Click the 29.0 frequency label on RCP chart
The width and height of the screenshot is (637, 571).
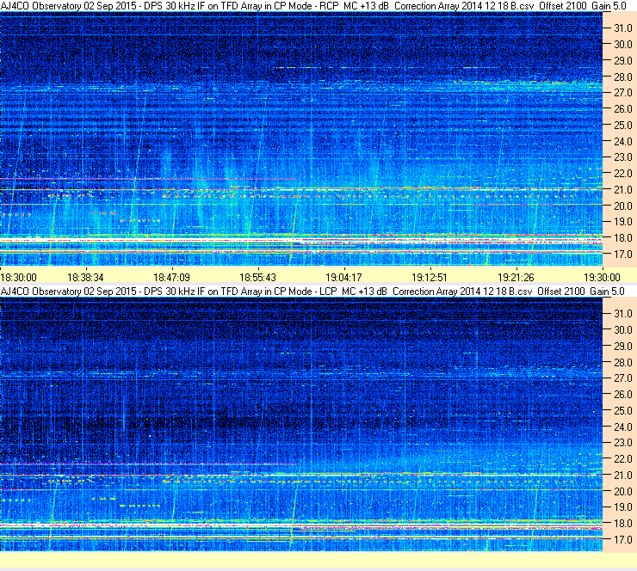[x=622, y=61]
